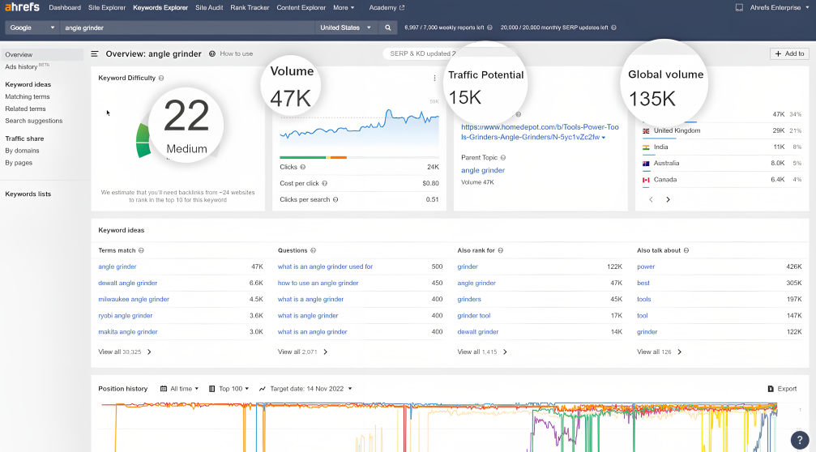
Task: Open the sidebar hamburger menu icon
Action: (x=95, y=53)
